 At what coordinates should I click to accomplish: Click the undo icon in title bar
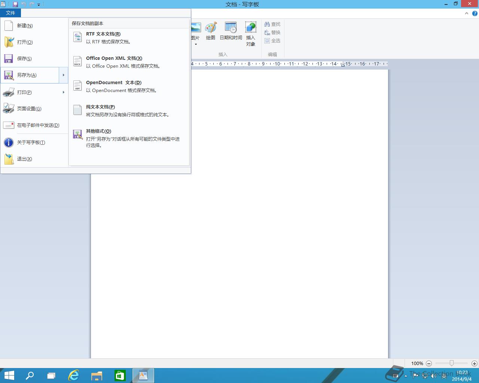click(24, 4)
